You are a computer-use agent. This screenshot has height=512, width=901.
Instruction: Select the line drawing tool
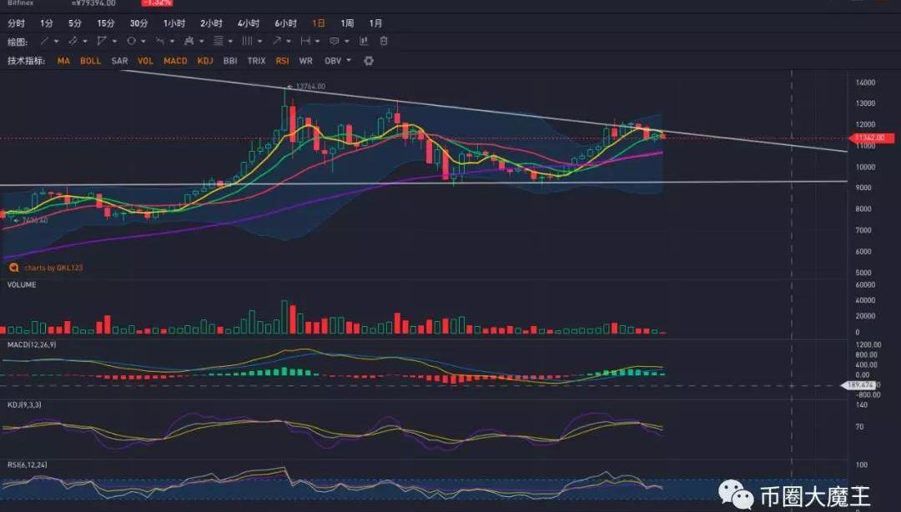click(43, 41)
